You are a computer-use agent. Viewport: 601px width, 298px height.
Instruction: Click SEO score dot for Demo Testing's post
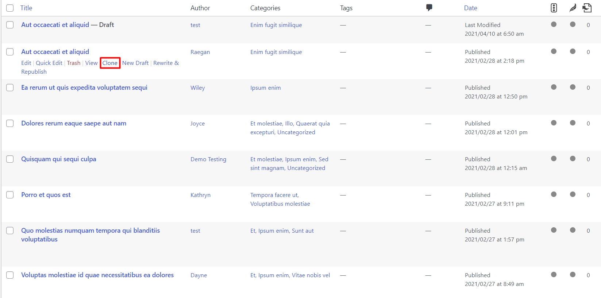coord(554,159)
